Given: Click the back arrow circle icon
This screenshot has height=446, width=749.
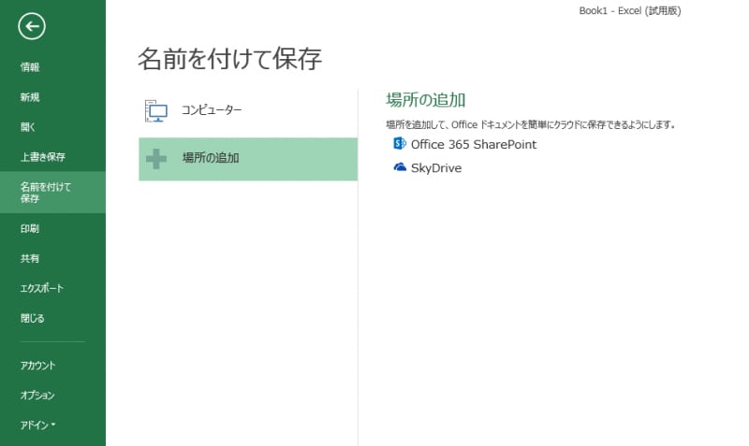Looking at the screenshot, I should click(x=32, y=26).
